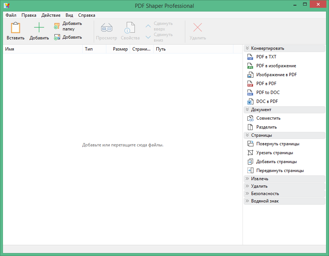Sort by the Имя column header
Viewport: 329px width, 256px height.
coord(43,49)
